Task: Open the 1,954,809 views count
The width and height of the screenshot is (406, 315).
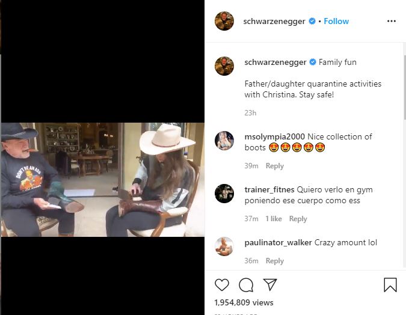Action: coord(244,302)
